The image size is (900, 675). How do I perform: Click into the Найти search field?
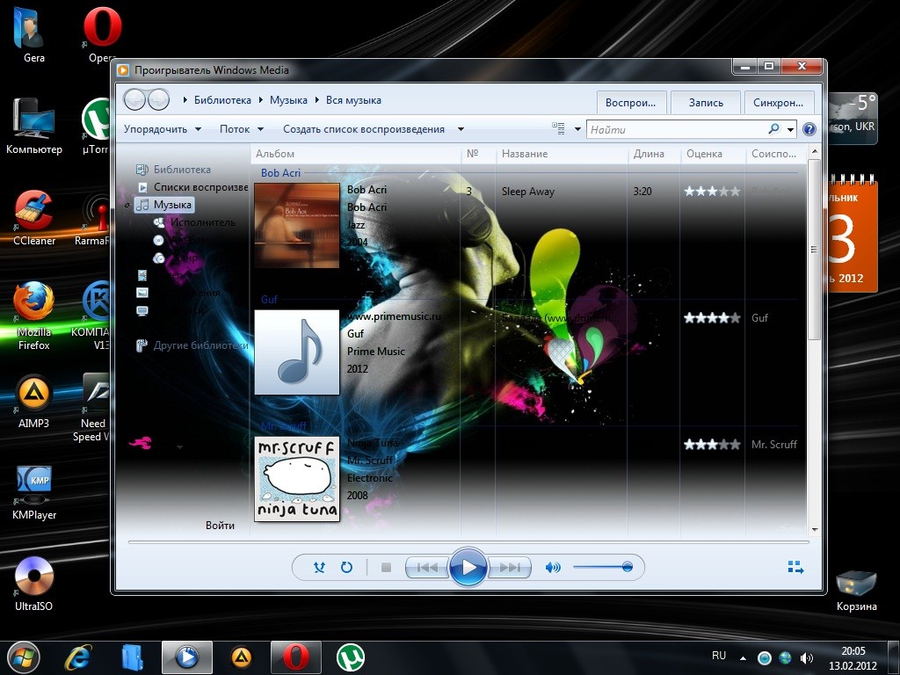click(x=678, y=130)
